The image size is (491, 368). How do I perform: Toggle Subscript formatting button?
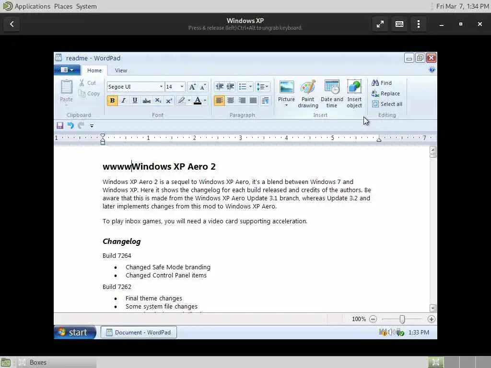[158, 101]
